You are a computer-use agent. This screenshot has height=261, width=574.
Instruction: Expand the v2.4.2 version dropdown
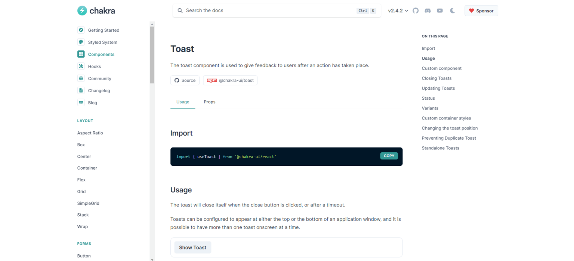tap(398, 11)
